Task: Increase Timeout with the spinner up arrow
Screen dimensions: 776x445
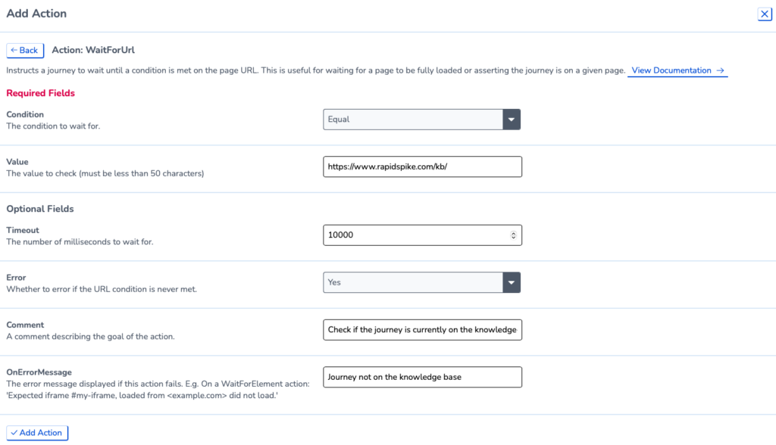Action: (513, 233)
